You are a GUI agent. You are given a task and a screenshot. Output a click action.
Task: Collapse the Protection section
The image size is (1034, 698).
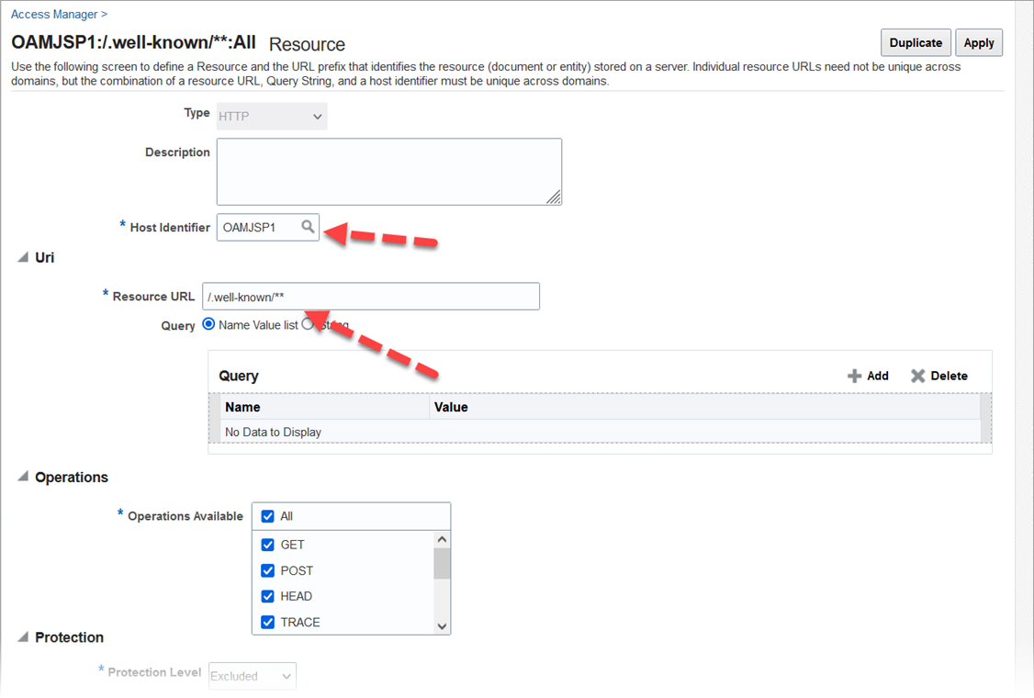(x=23, y=637)
